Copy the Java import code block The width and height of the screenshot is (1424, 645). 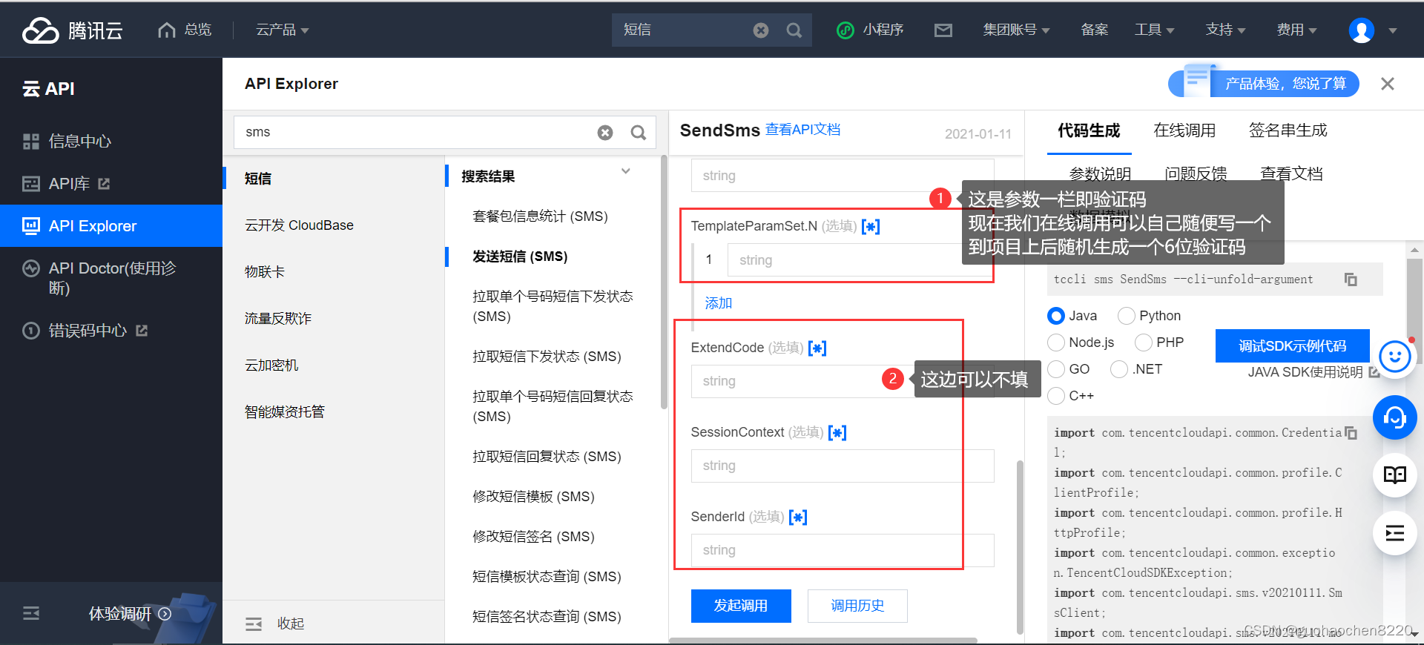1351,433
